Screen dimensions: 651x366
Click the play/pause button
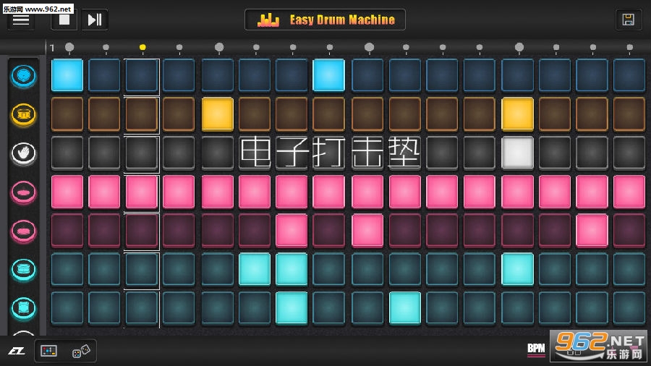pyautogui.click(x=95, y=20)
